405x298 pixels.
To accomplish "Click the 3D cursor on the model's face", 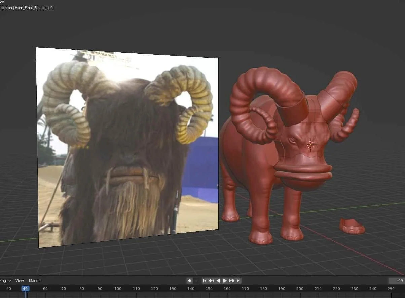I will (310, 145).
